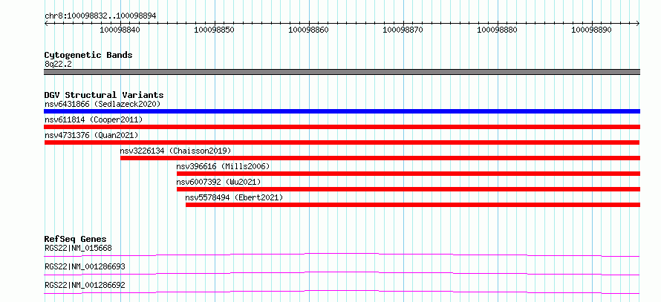Select the red nsv3226134 Chaisson2019 bar
661x302 pixels.
[x=380, y=158]
